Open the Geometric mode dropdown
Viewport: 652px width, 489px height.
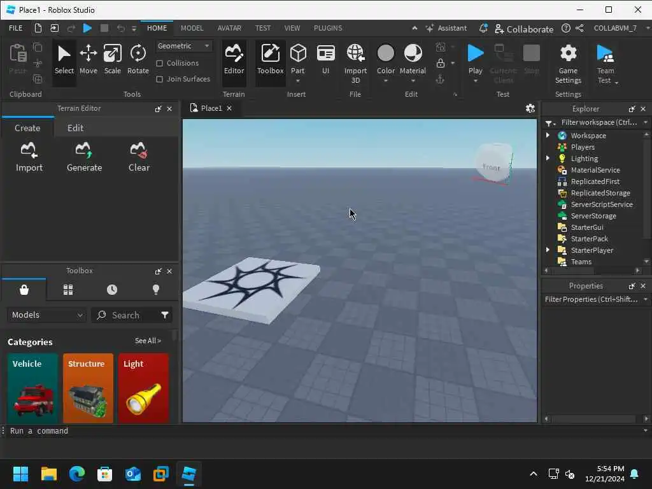(x=183, y=46)
